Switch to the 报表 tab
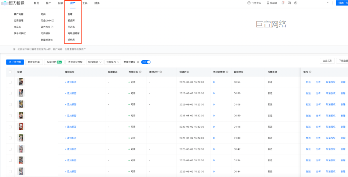The image size is (348, 177). pyautogui.click(x=61, y=3)
